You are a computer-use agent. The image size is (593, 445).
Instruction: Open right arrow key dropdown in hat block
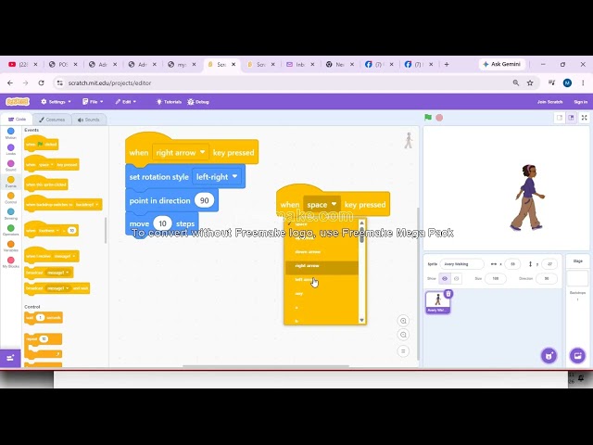[180, 152]
